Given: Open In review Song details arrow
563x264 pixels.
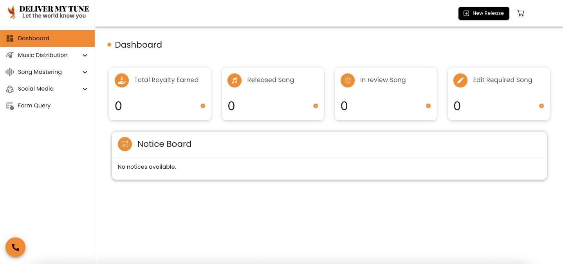Looking at the screenshot, I should tap(428, 106).
